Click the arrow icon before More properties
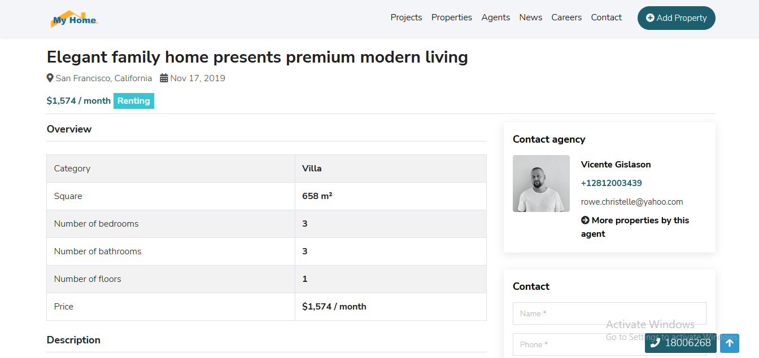759x358 pixels. coord(585,220)
